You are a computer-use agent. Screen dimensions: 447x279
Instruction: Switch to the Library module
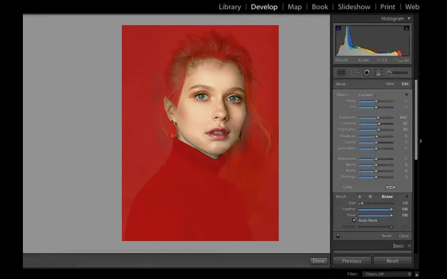[230, 7]
